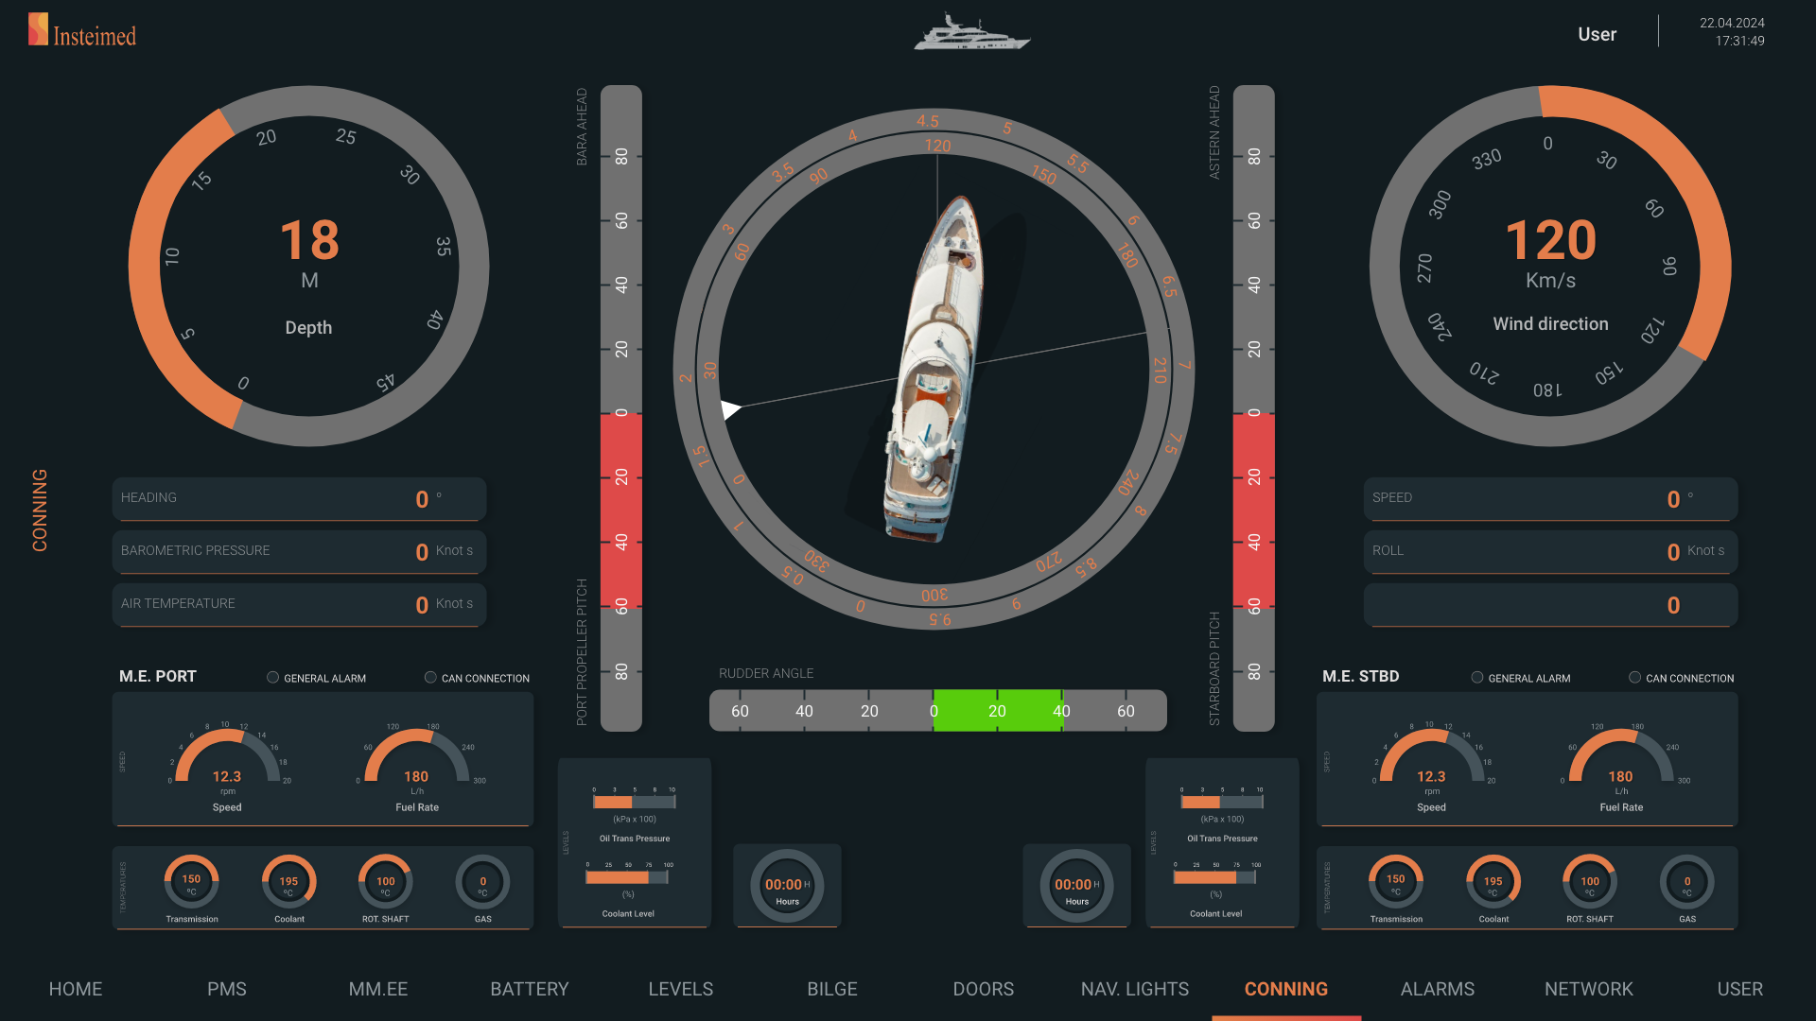Image resolution: width=1816 pixels, height=1021 pixels.
Task: Click the white heading pointer on compass
Action: click(x=730, y=409)
